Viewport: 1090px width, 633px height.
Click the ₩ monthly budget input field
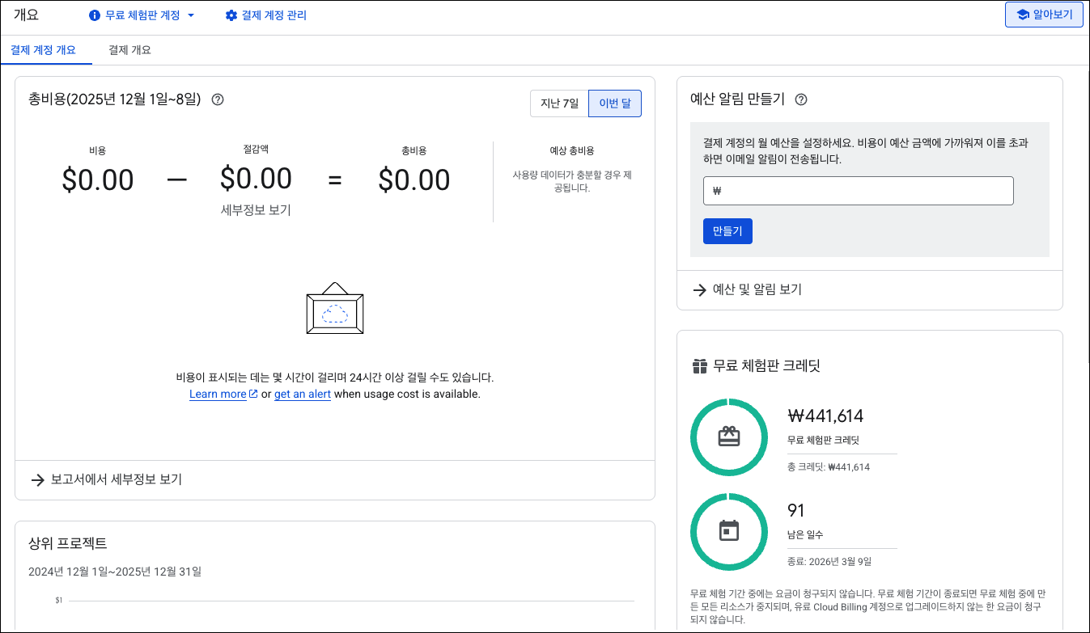pos(858,191)
